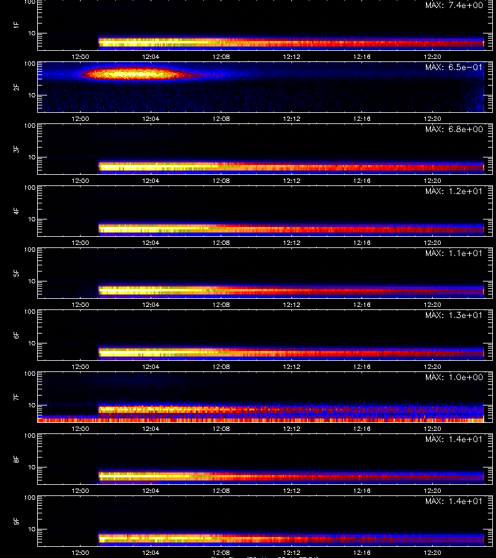This screenshot has width=496, height=558.
Task: Click the 12:04 tick label under panel 8F
Action: pos(151,491)
